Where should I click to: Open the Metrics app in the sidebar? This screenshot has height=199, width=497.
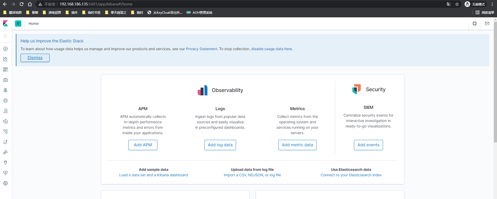coord(5,111)
